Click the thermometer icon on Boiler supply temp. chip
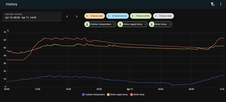 pyautogui.click(x=120, y=24)
